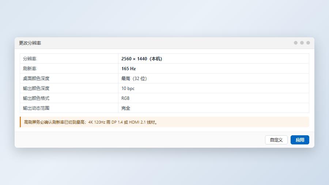Click the 更改分辨率 window title
The image size is (329, 185).
tap(30, 43)
